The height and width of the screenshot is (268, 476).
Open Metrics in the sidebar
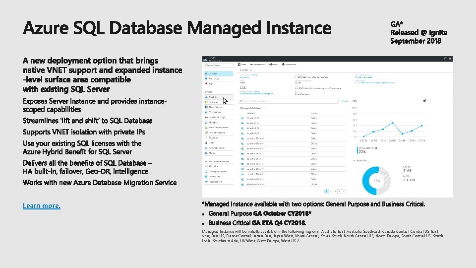coord(219,153)
